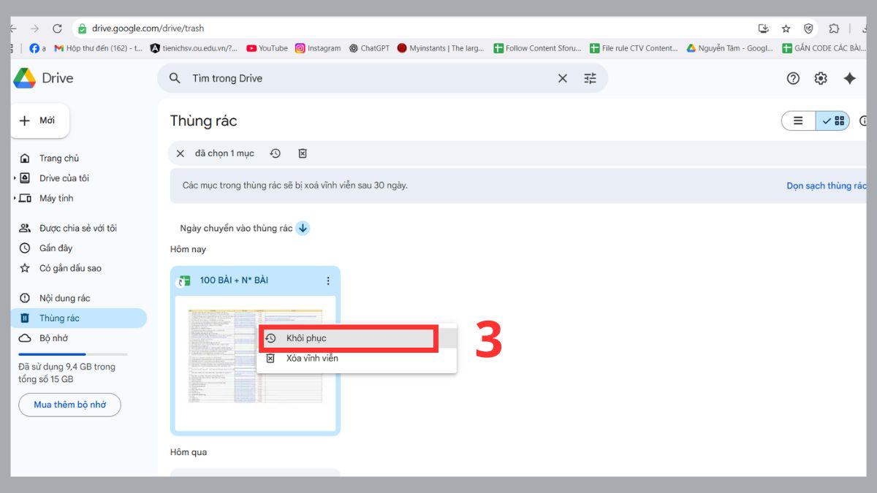Click the delete forever icon in selection toolbar
The image size is (877, 493).
pyautogui.click(x=303, y=153)
